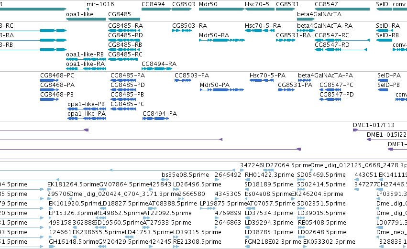407x249 pixels.
Task: Click transcript SelD-RA
Action: click(384, 31)
